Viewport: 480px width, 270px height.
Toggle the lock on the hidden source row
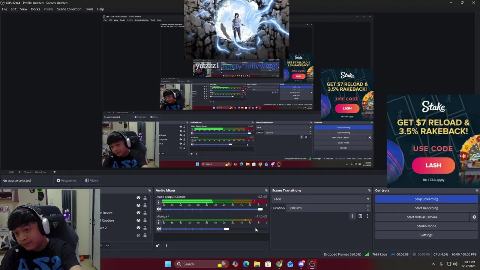pyautogui.click(x=145, y=235)
